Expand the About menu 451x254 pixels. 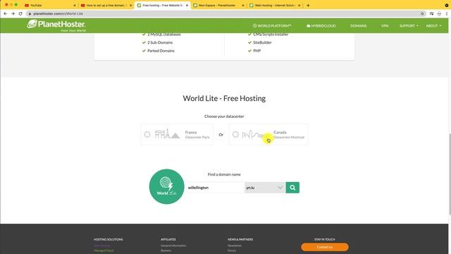coord(433,25)
